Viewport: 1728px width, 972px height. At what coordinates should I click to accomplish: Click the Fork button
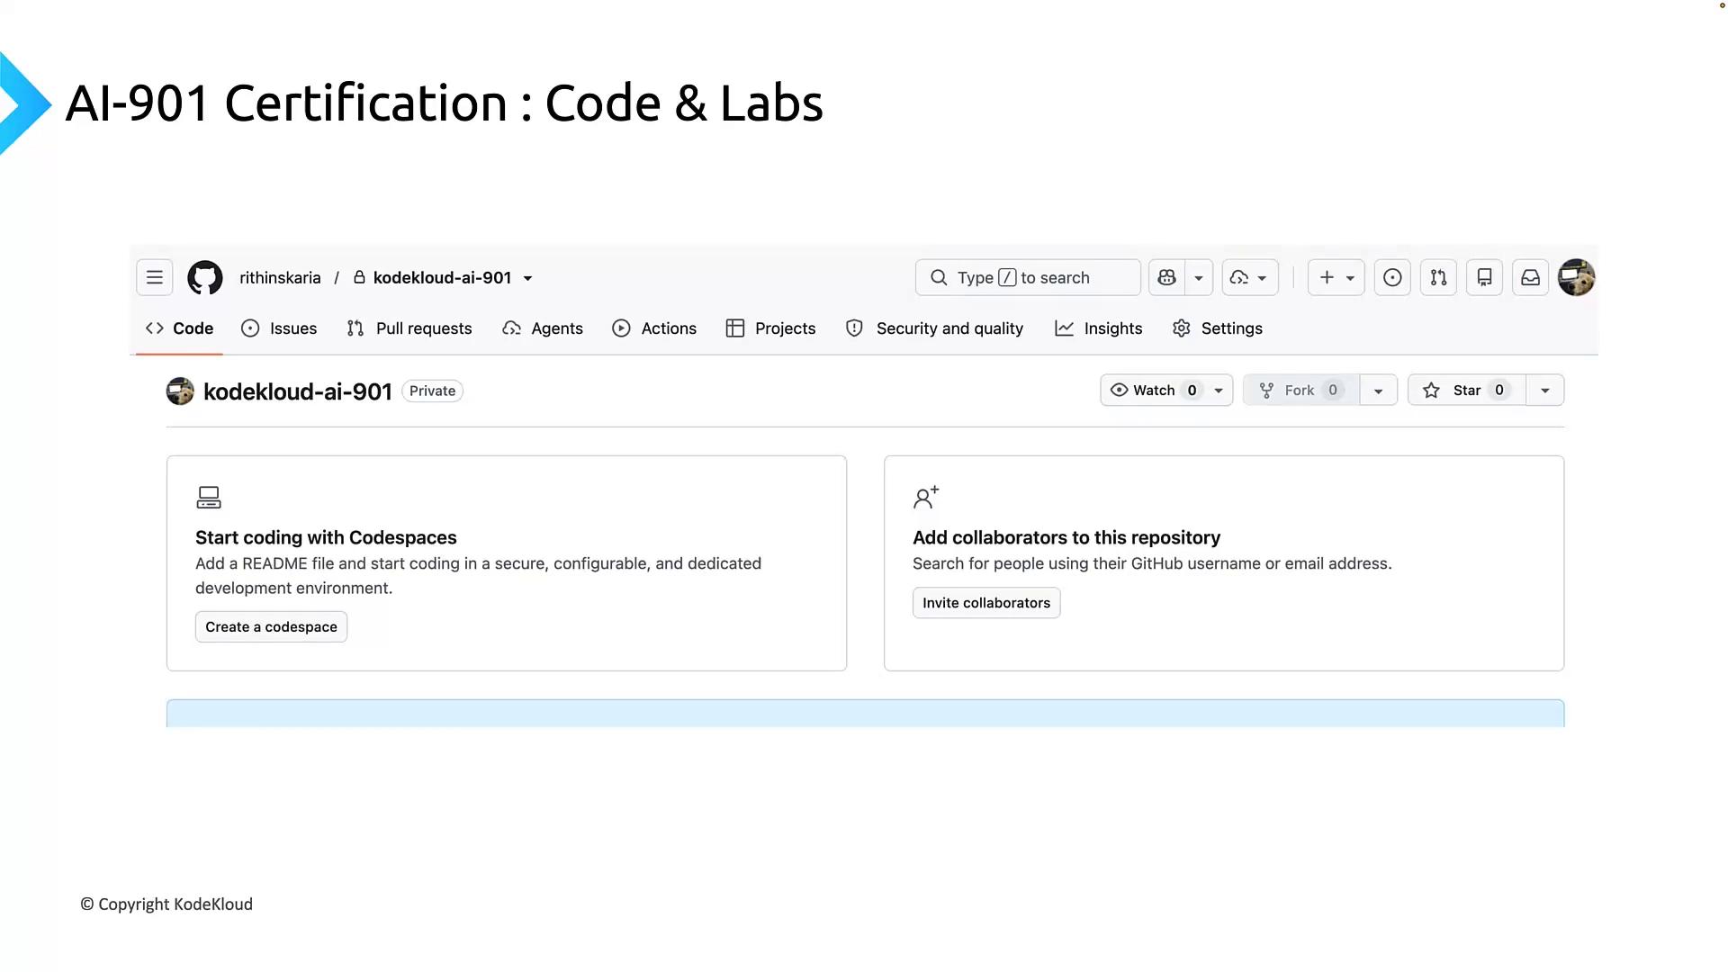pos(1301,390)
